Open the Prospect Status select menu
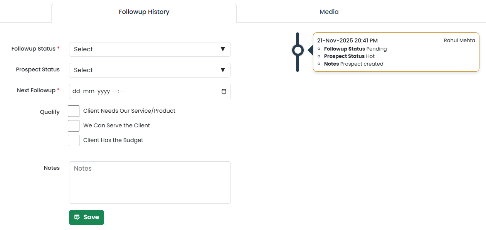 coord(150,70)
